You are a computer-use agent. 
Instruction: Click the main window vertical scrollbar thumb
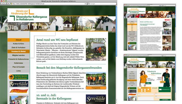[x=116, y=31]
